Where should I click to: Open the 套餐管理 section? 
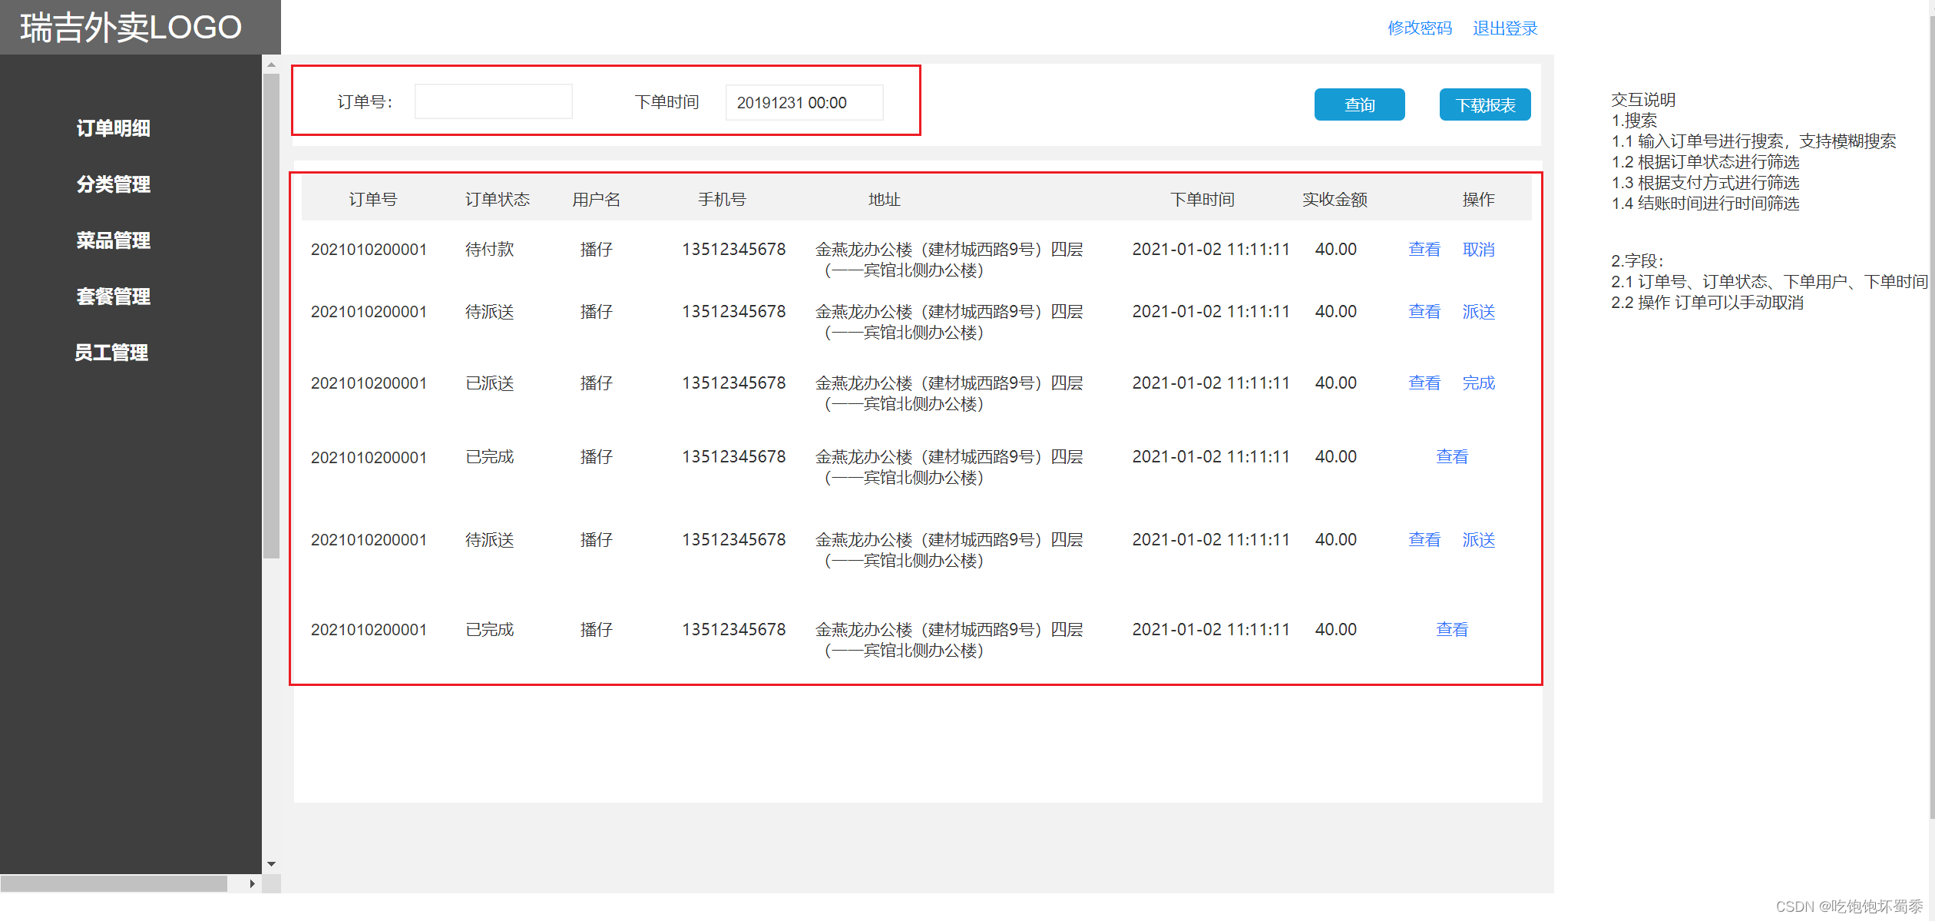(113, 297)
